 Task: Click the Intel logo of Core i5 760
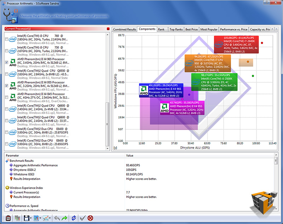(13, 39)
